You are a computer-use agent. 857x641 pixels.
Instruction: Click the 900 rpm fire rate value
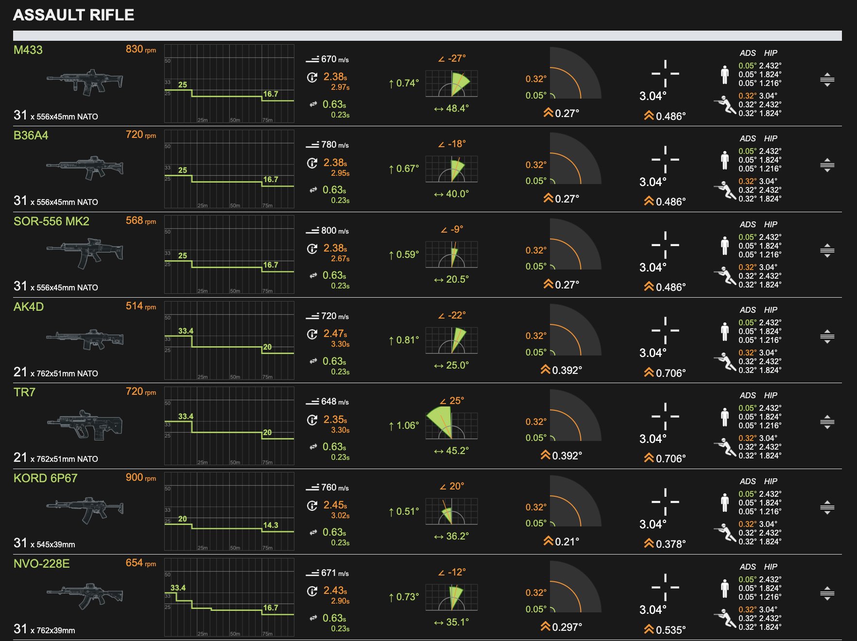[141, 477]
